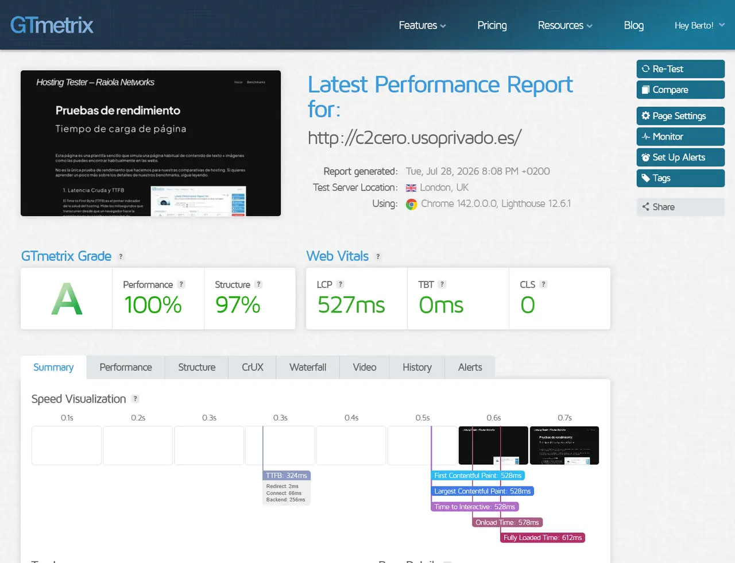The height and width of the screenshot is (563, 735).
Task: Expand the Features dropdown menu
Action: (x=422, y=25)
